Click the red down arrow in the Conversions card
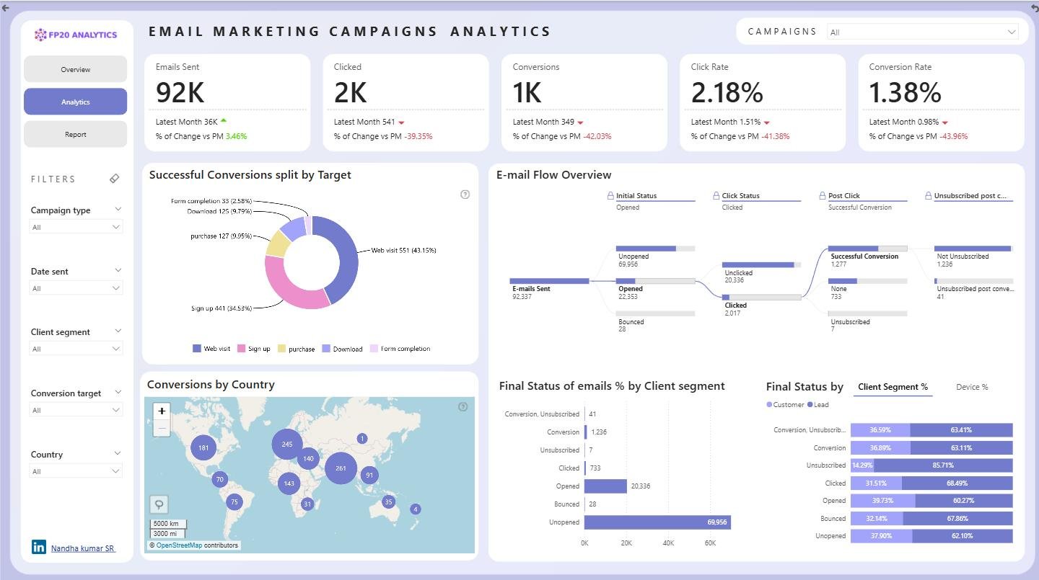Screen dimensions: 1039x580 coord(580,122)
